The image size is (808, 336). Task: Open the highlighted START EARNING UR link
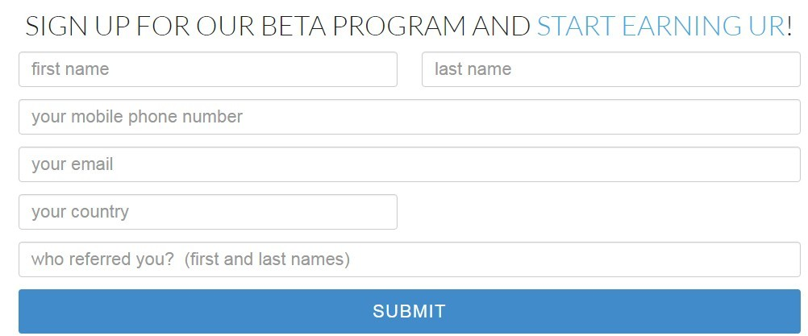click(660, 27)
